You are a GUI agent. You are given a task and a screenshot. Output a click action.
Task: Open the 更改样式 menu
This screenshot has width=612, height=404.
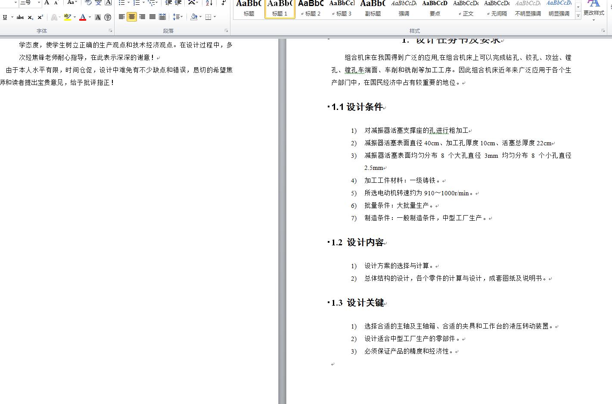[x=594, y=10]
